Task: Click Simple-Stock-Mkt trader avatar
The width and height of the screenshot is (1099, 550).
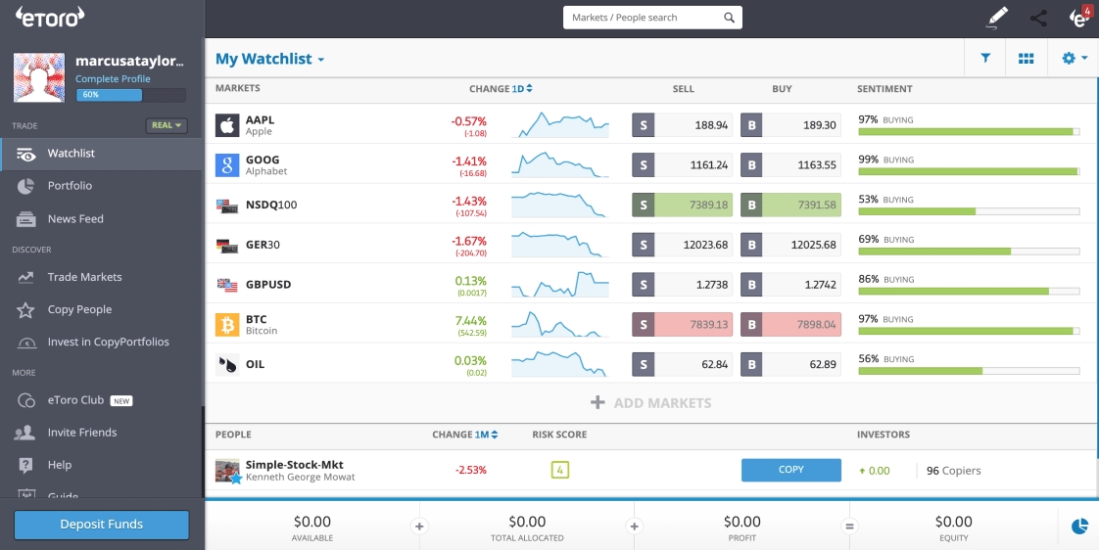Action: pyautogui.click(x=227, y=470)
